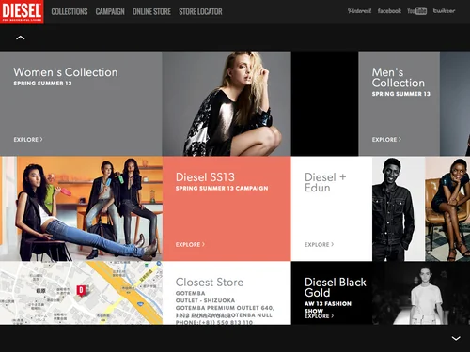Image resolution: width=470 pixels, height=352 pixels.
Task: Click the Women's Collection heading
Action: click(x=66, y=72)
